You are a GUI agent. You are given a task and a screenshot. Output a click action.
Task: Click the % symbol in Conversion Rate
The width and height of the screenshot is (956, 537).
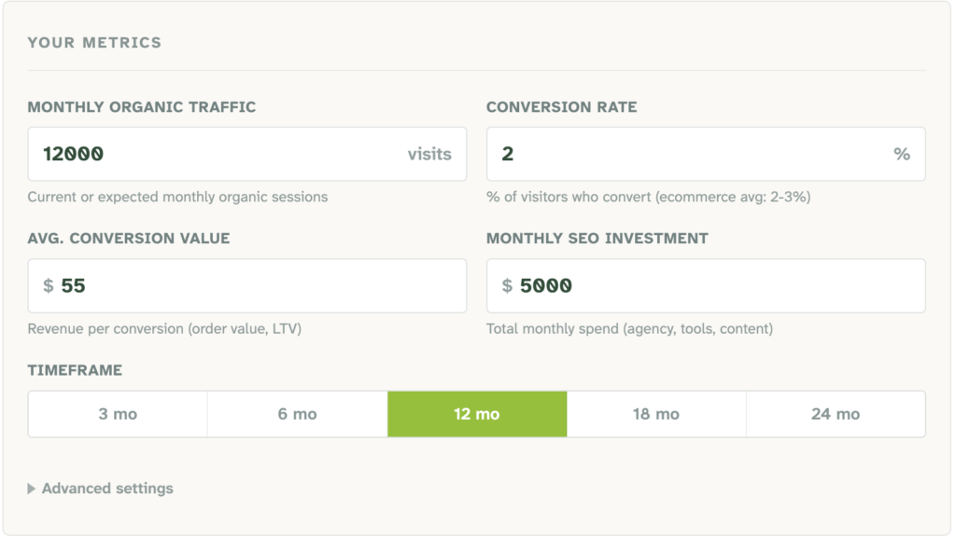[x=902, y=154]
